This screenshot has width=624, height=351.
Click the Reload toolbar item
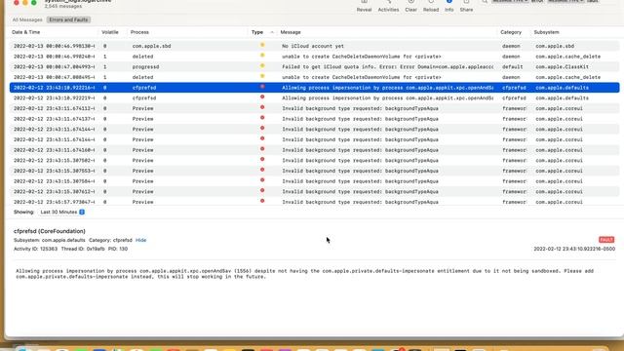431,7
